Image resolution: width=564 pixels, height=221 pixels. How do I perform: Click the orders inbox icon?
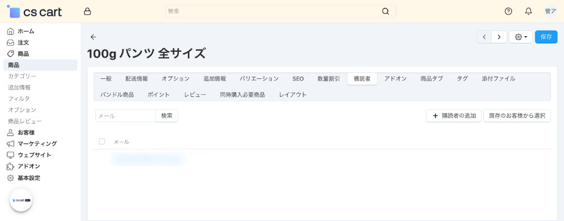point(10,42)
